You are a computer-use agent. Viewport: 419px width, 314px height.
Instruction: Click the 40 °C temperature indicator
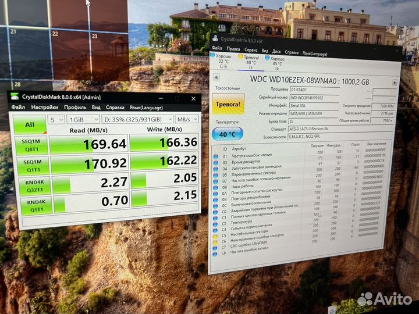click(228, 134)
